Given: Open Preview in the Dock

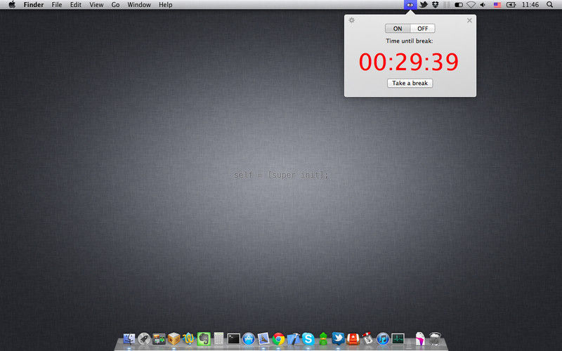Looking at the screenshot, I should point(263,338).
